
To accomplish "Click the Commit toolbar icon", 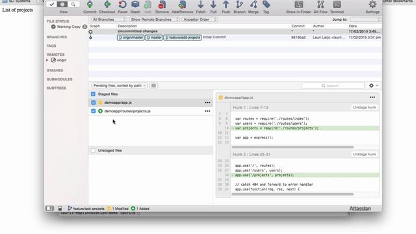I will tap(90, 5).
